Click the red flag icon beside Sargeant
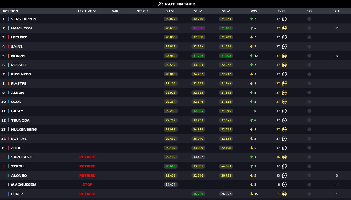This screenshot has width=351, height=200. click(x=3, y=157)
